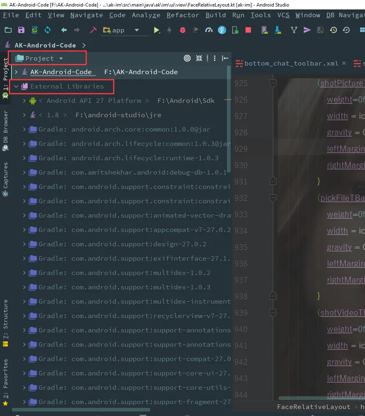Open the Favorites side tab
Image resolution: width=365 pixels, height=416 pixels.
(6, 382)
